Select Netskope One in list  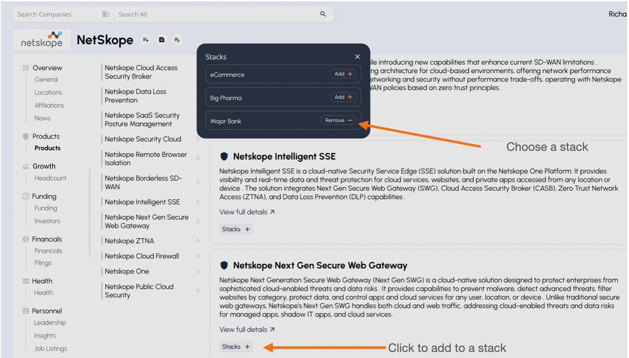(x=127, y=271)
